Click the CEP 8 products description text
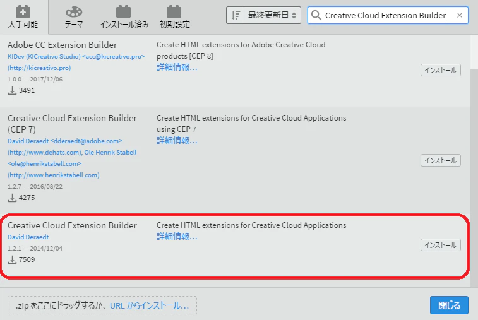The image size is (478, 320). click(x=241, y=50)
